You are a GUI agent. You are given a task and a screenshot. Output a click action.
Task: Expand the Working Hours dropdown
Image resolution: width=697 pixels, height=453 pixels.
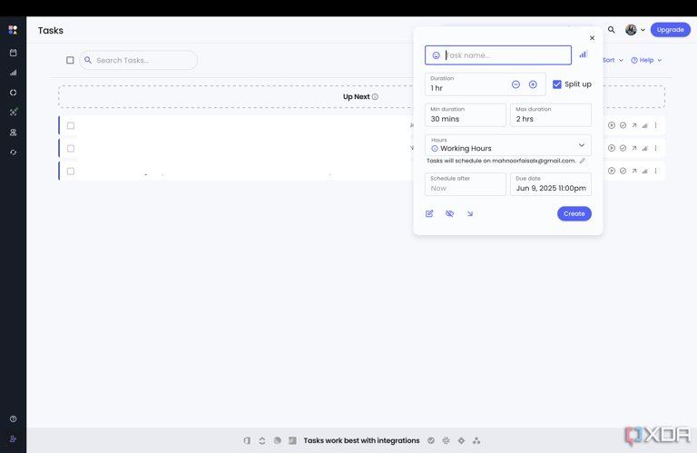coord(582,145)
